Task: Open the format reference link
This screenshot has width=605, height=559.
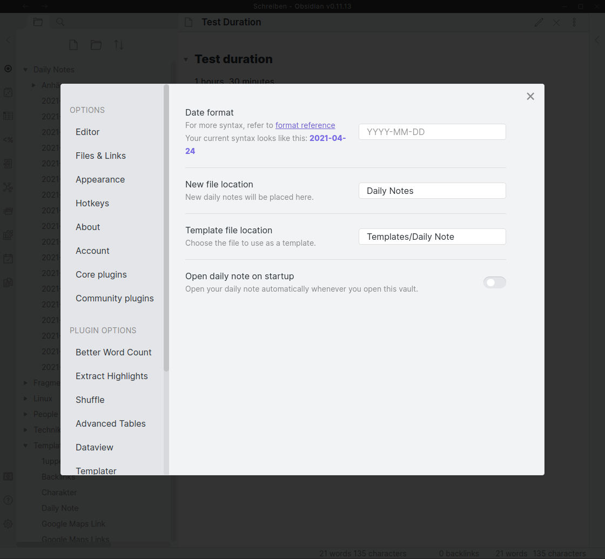Action: coord(305,125)
